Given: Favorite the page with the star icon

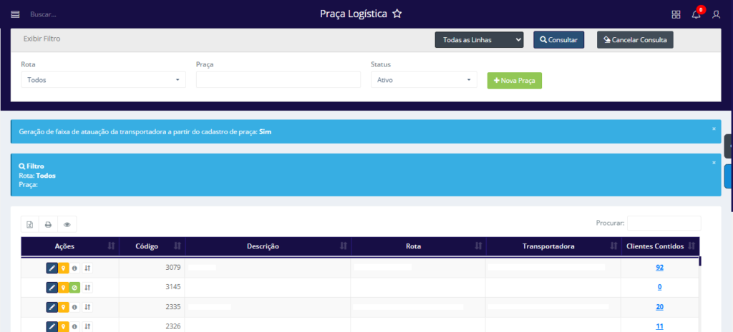Looking at the screenshot, I should coord(417,14).
